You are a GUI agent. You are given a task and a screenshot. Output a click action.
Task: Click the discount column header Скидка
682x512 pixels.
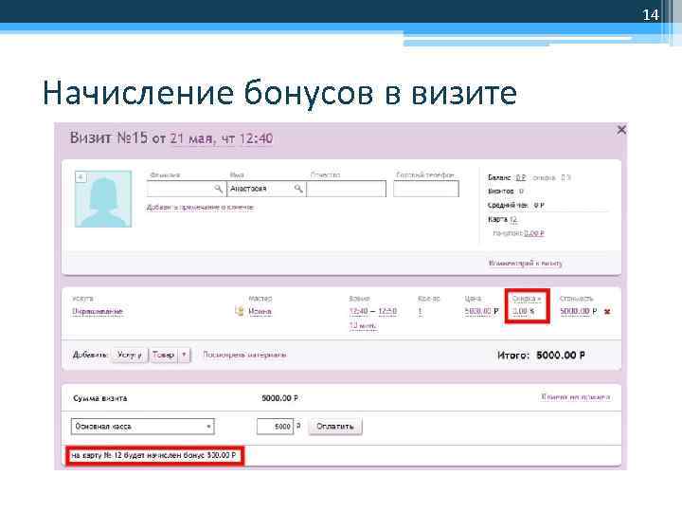(527, 299)
